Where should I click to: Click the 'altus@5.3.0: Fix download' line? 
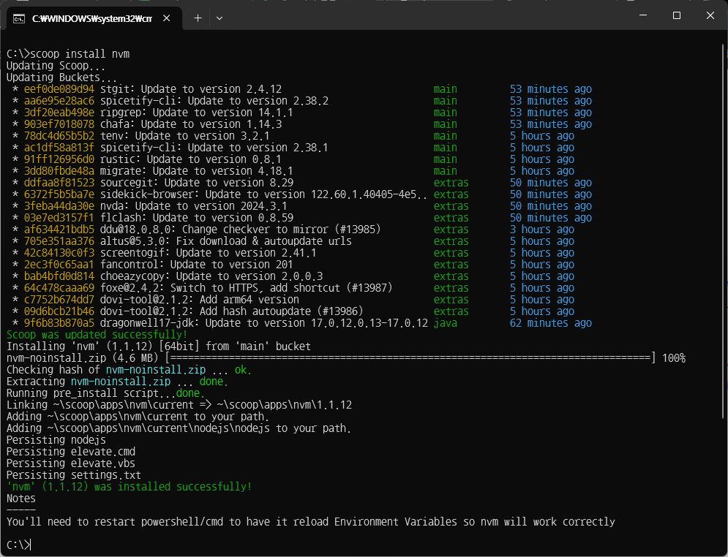tap(225, 241)
